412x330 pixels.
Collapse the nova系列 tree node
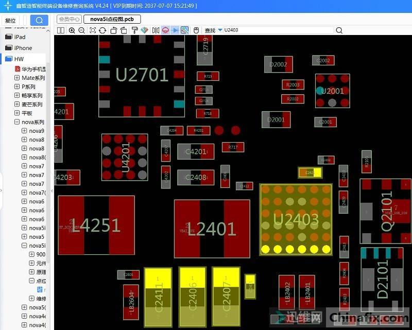pyautogui.click(x=17, y=123)
